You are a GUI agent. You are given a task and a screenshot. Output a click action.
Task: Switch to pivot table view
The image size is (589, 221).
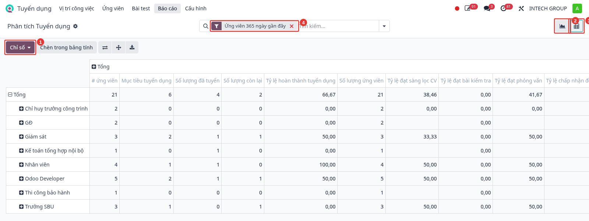tap(576, 26)
